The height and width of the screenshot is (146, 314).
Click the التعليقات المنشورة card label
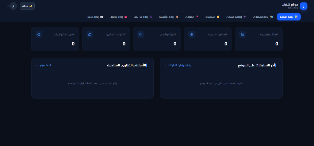(x=115, y=35)
